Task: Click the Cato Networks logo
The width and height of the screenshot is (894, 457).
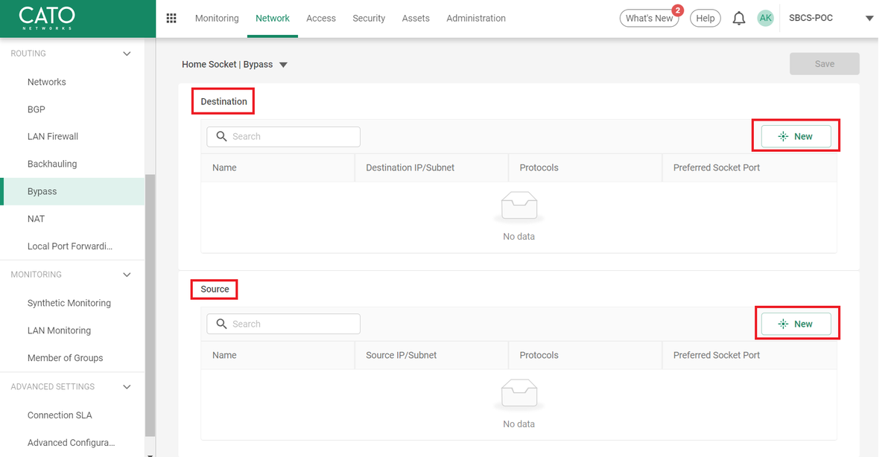Action: [47, 18]
